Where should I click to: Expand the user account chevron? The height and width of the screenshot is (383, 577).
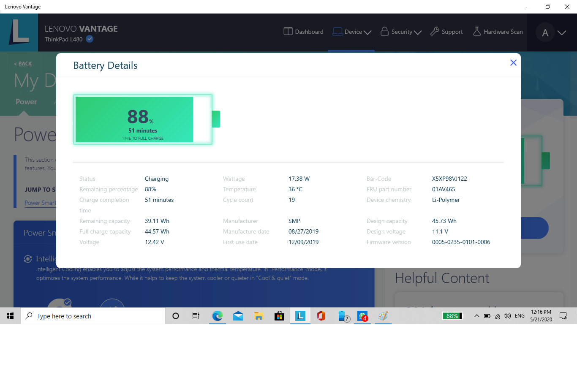coord(562,33)
